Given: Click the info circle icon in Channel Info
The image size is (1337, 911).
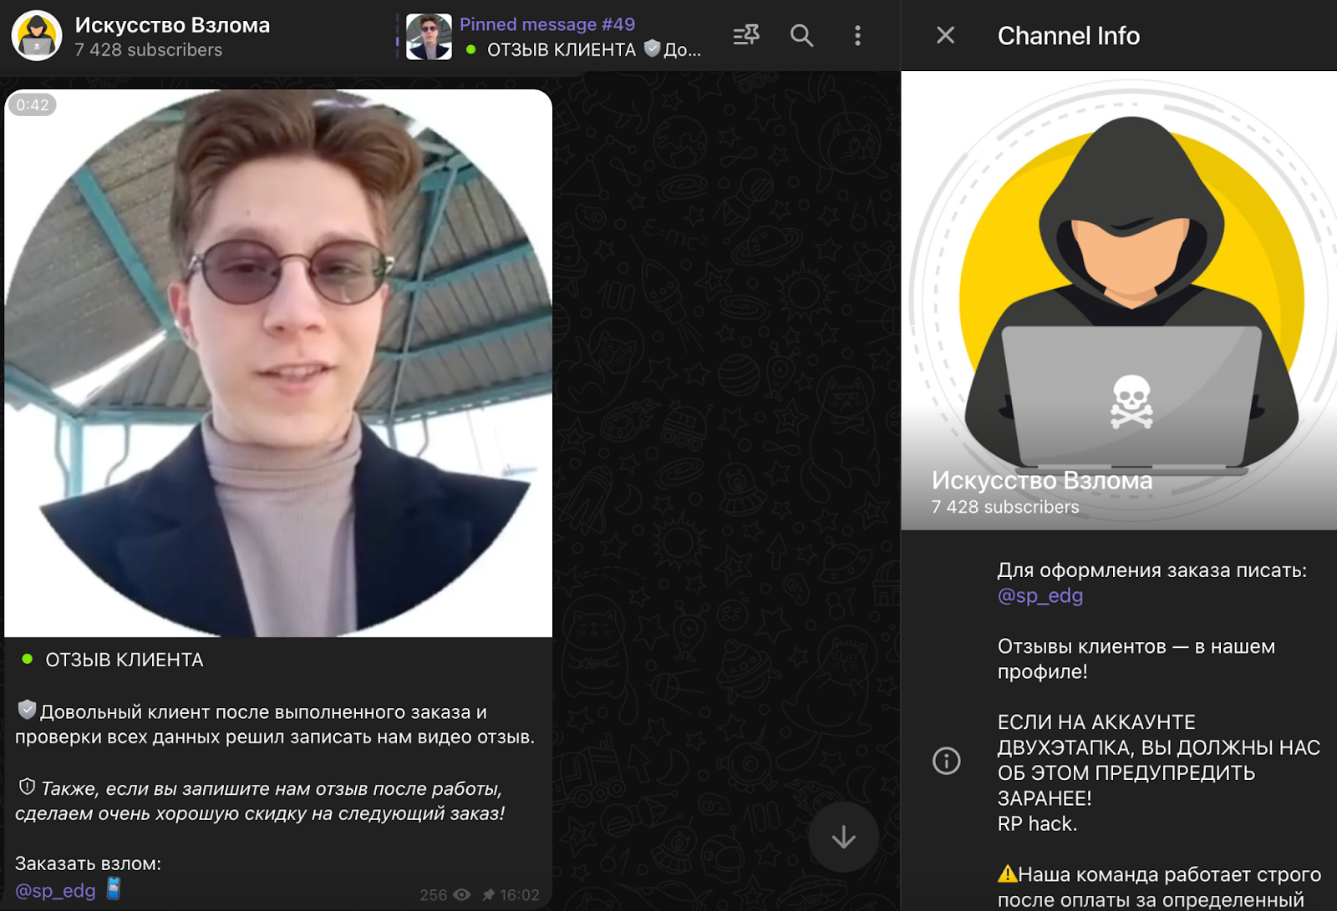Looking at the screenshot, I should pyautogui.click(x=946, y=761).
